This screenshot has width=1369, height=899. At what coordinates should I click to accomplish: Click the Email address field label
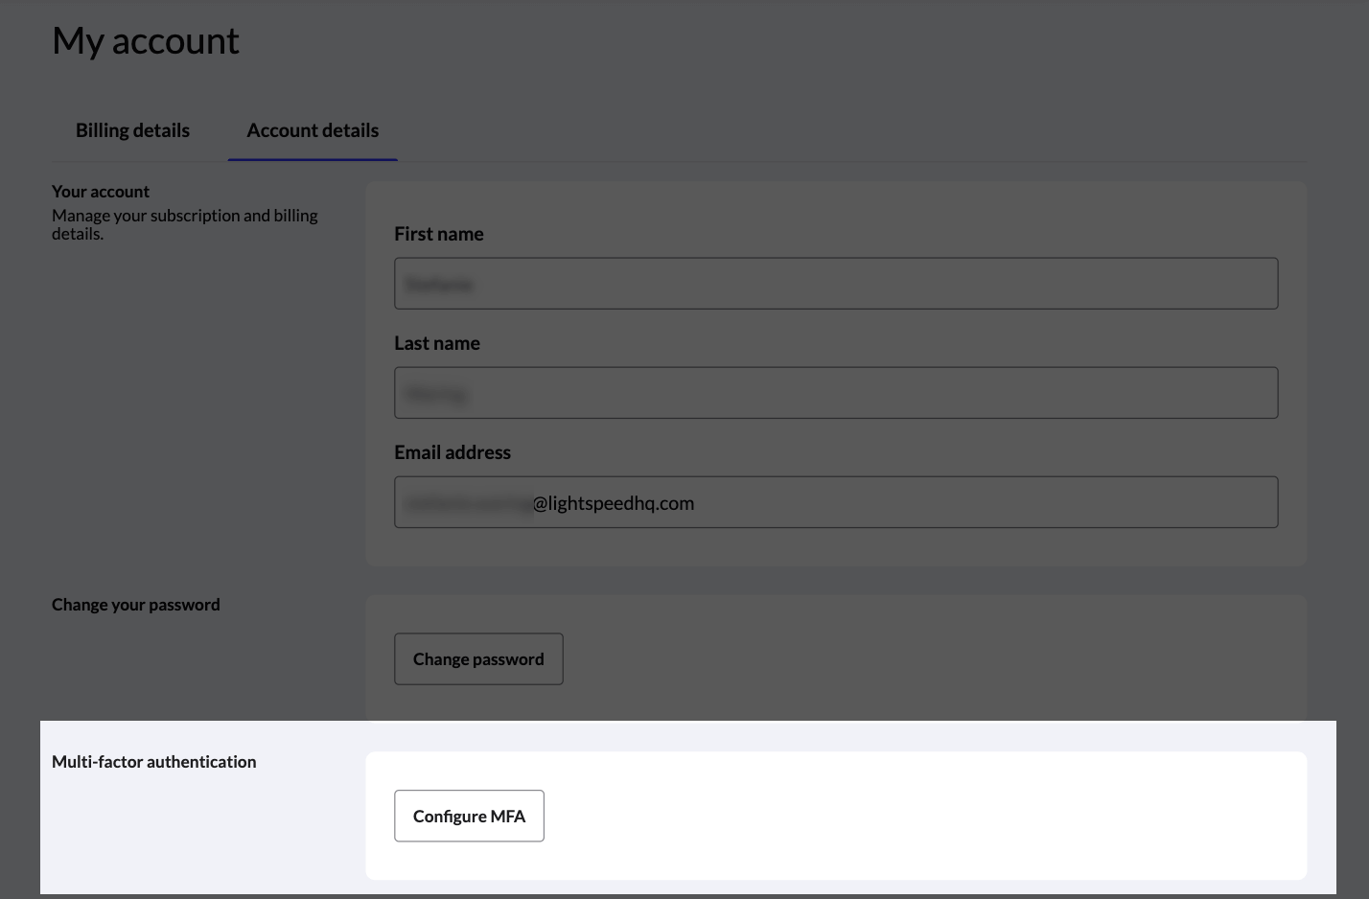452,451
